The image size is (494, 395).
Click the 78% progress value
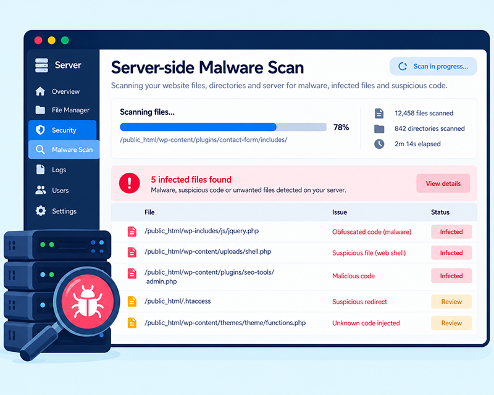pos(341,127)
